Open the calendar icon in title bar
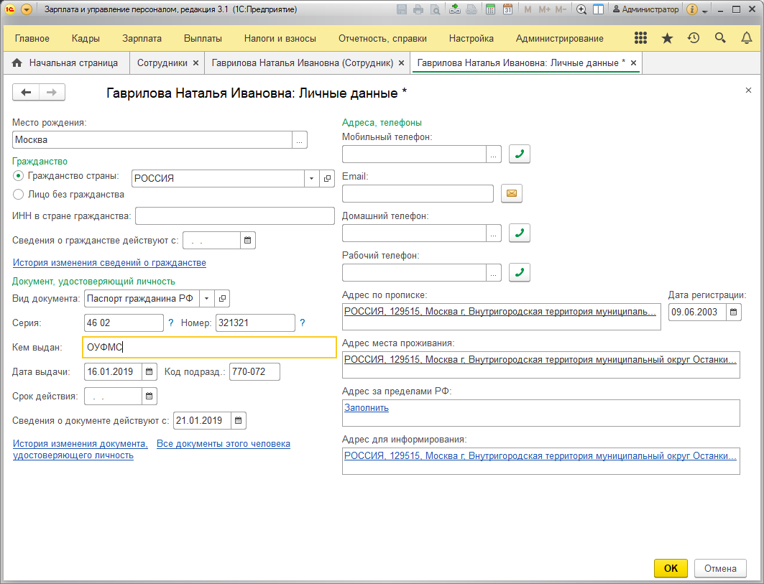 pos(508,10)
